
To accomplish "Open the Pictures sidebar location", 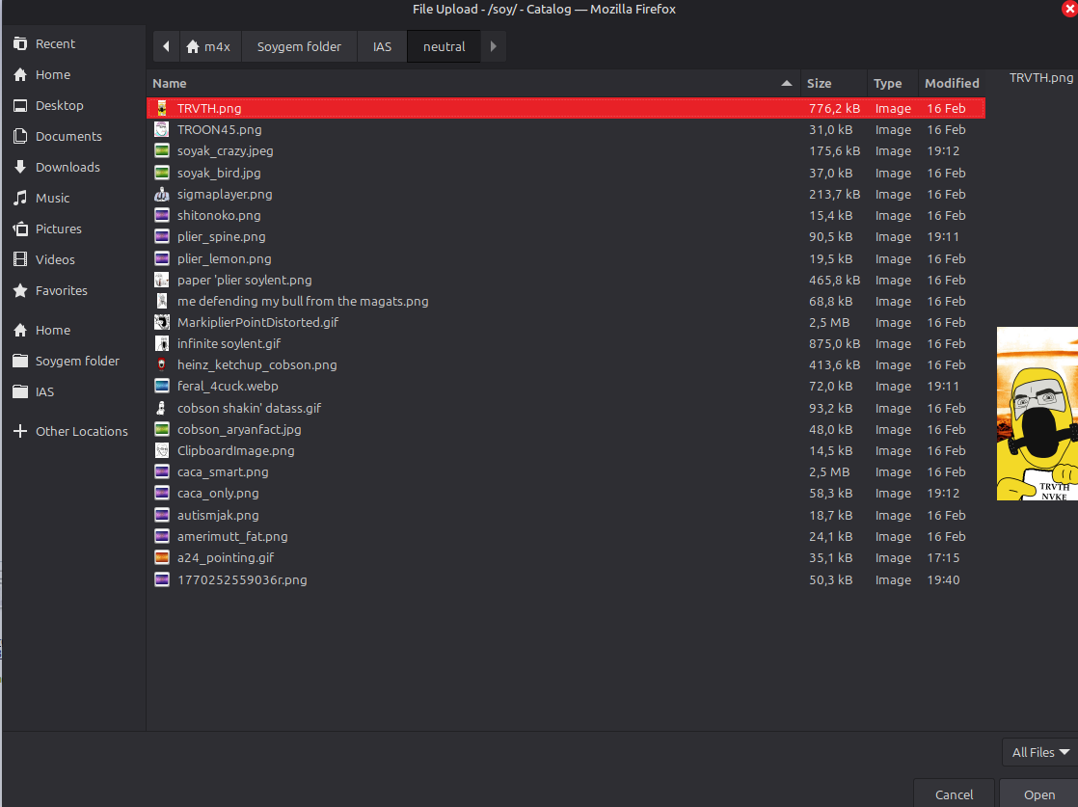I will click(x=58, y=229).
